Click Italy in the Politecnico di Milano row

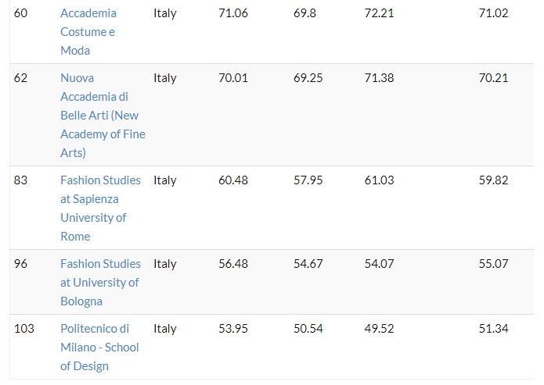[x=165, y=329]
